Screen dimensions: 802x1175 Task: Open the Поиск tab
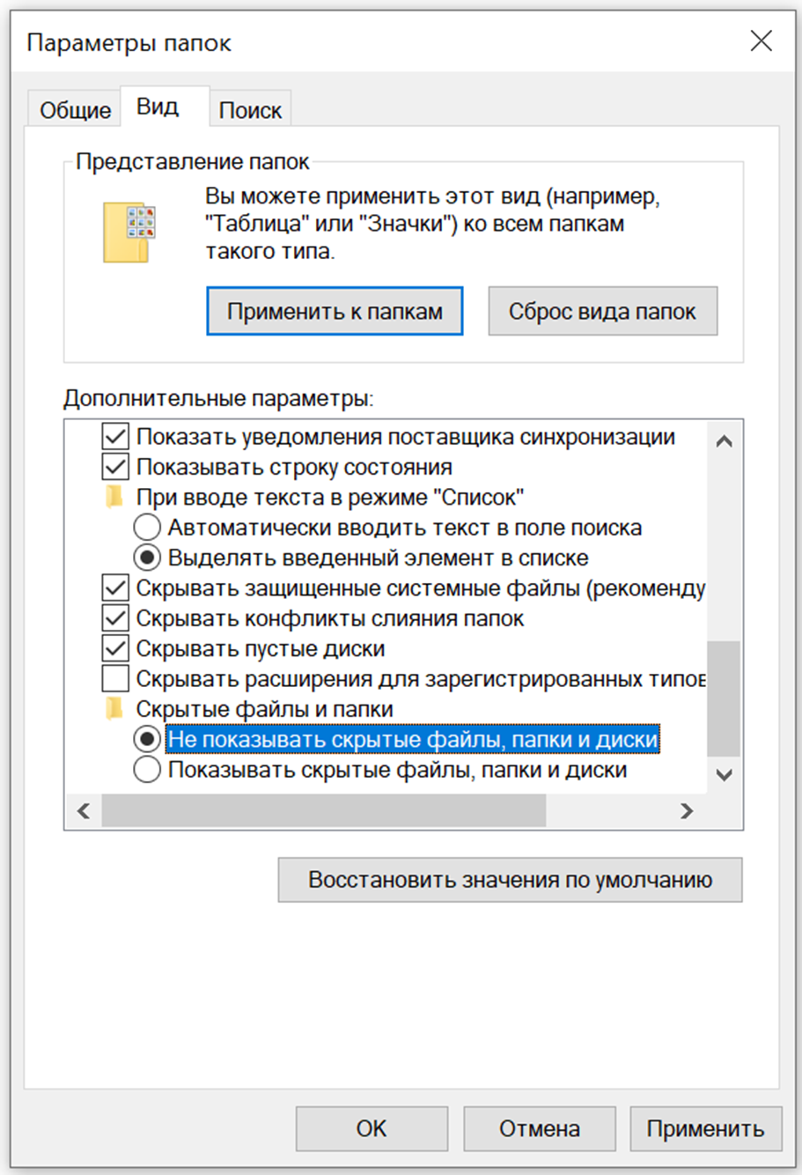(250, 111)
